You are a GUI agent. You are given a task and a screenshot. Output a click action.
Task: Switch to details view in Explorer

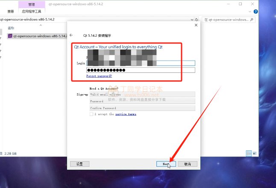click(249, 153)
